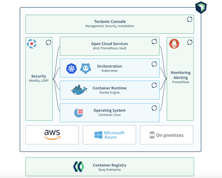
Task: Click the Dex identity logo in Security
Action: [x=32, y=44]
